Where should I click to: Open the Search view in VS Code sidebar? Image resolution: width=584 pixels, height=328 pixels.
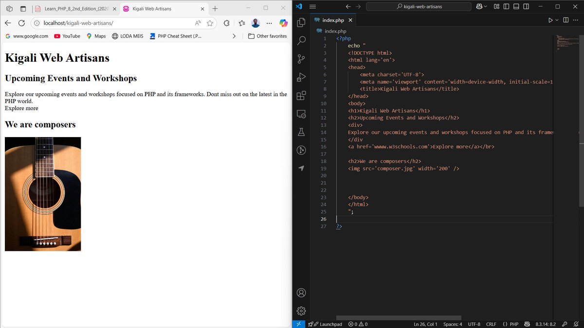301,41
